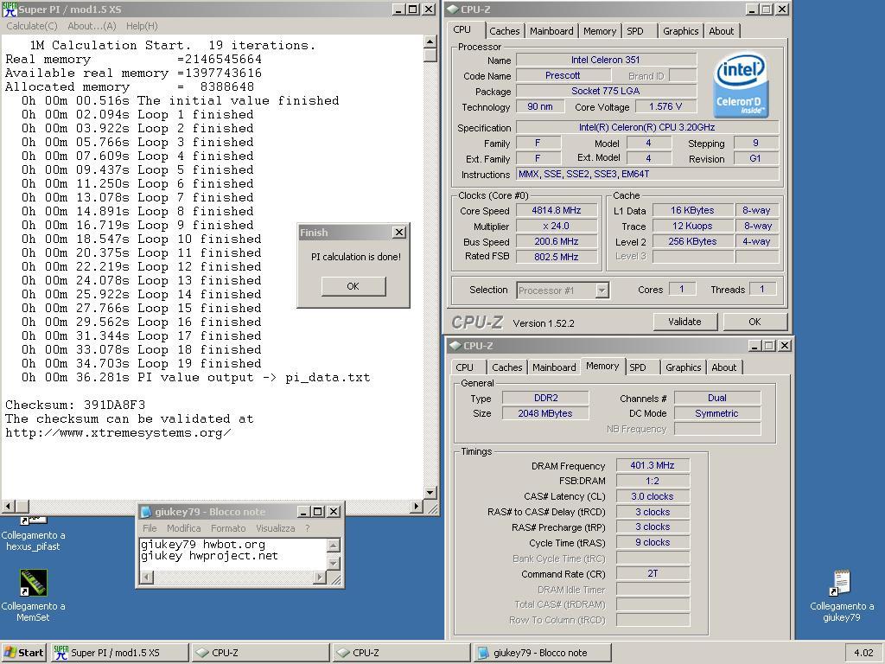The image size is (885, 664).
Task: Click the Super PI horizontal scrollbar left arrow
Action: click(x=9, y=507)
